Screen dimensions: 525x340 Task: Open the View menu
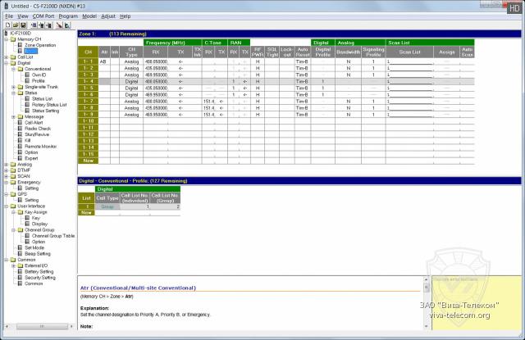pos(23,16)
